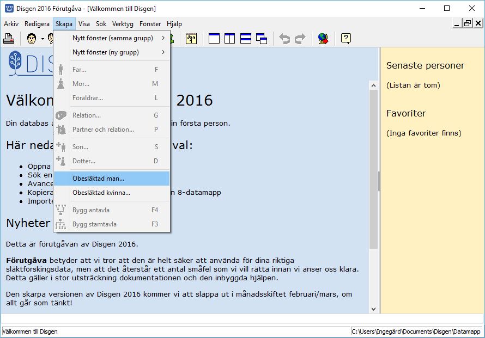This screenshot has width=485, height=338.
Task: Click the vertical scrollbar thumb
Action: (374, 169)
